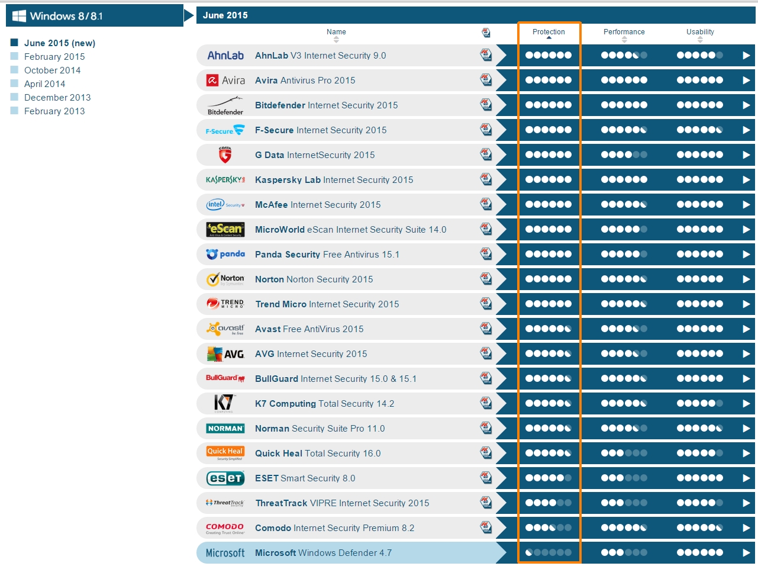Select the ESET logo
This screenshot has height=566, width=758.
pos(225,478)
